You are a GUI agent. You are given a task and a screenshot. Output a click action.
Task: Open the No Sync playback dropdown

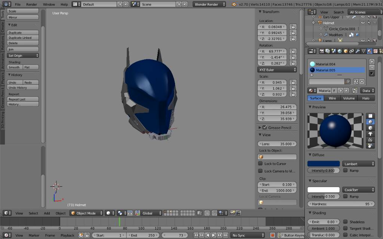point(248,235)
